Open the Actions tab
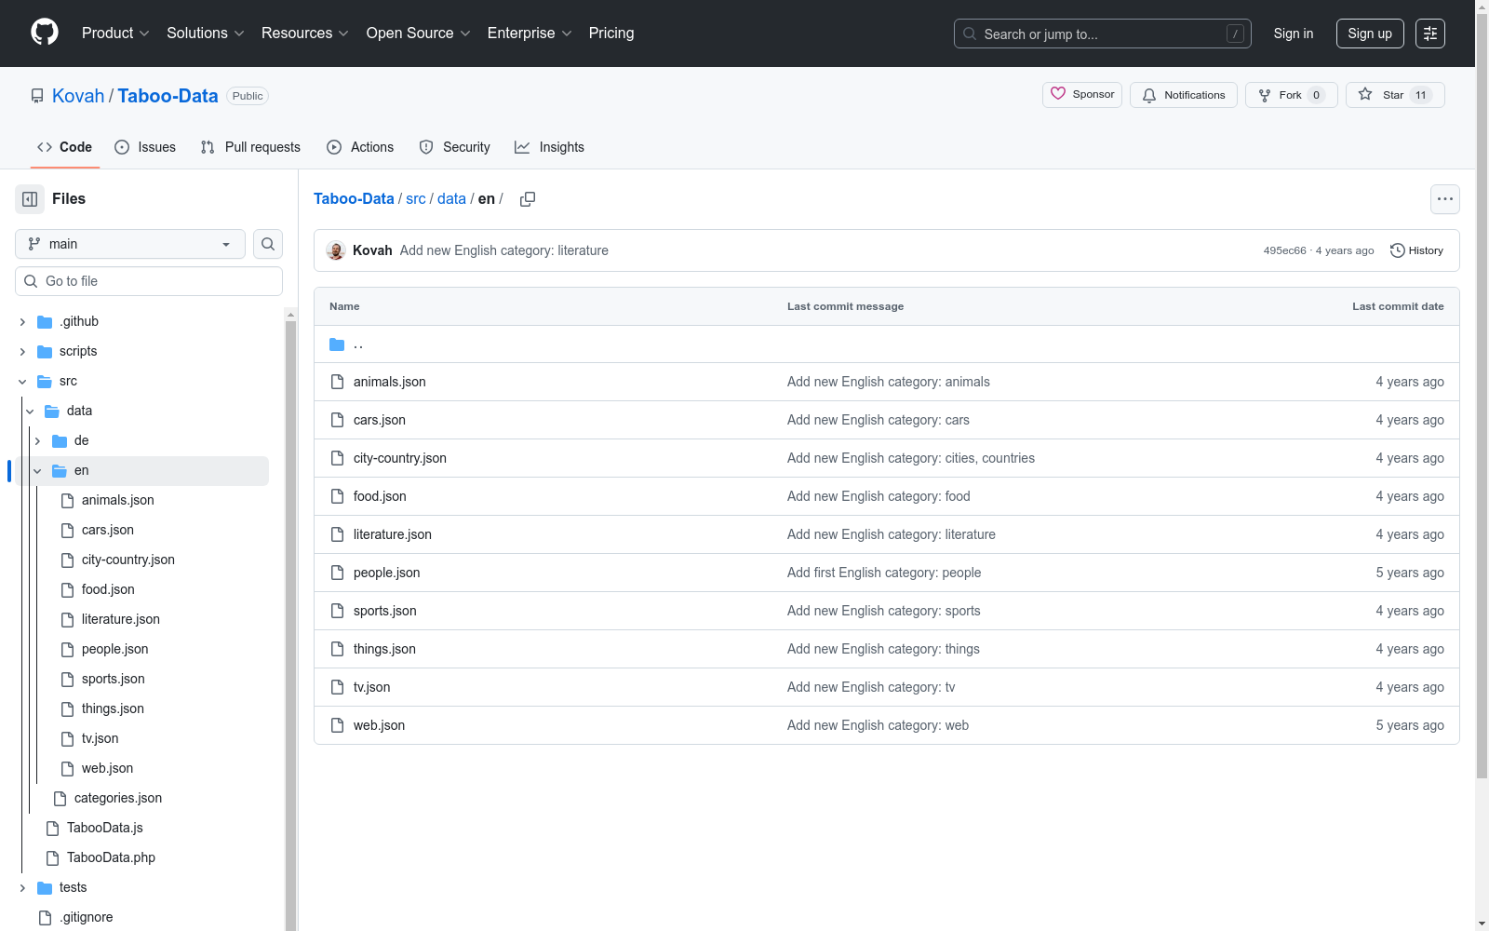 point(360,147)
